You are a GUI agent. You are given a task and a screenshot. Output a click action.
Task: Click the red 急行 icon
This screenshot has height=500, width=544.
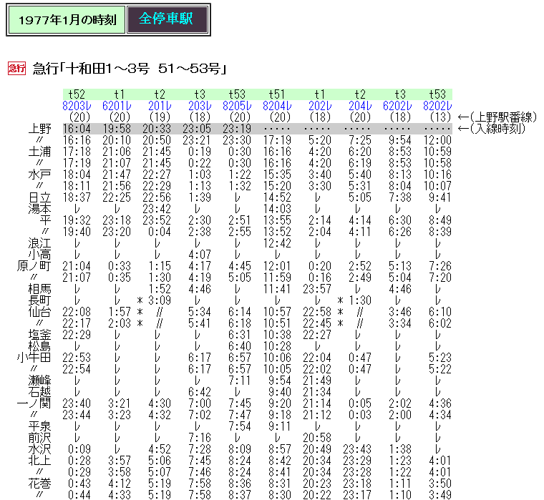[16, 68]
